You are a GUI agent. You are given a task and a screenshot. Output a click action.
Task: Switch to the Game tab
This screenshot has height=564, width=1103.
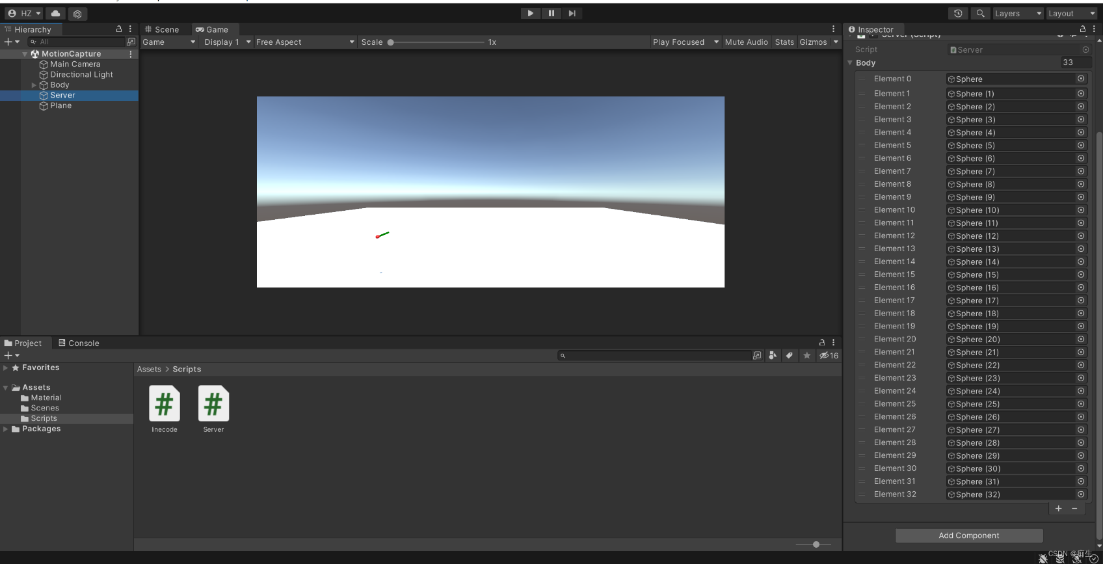pyautogui.click(x=212, y=29)
